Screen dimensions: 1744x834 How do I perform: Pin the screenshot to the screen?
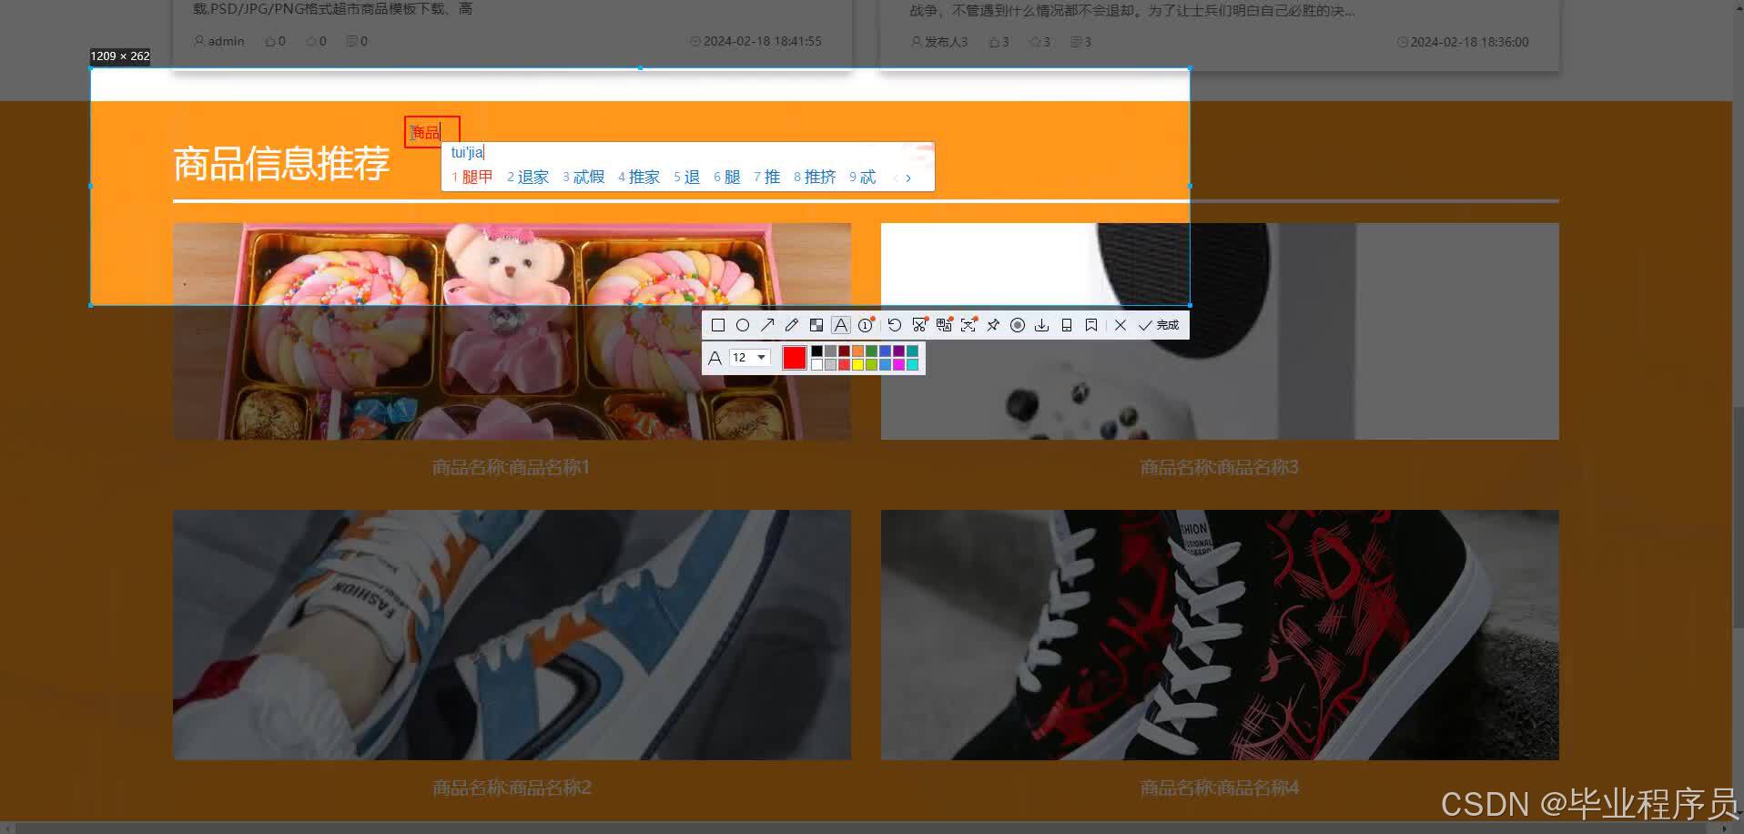[x=993, y=325]
